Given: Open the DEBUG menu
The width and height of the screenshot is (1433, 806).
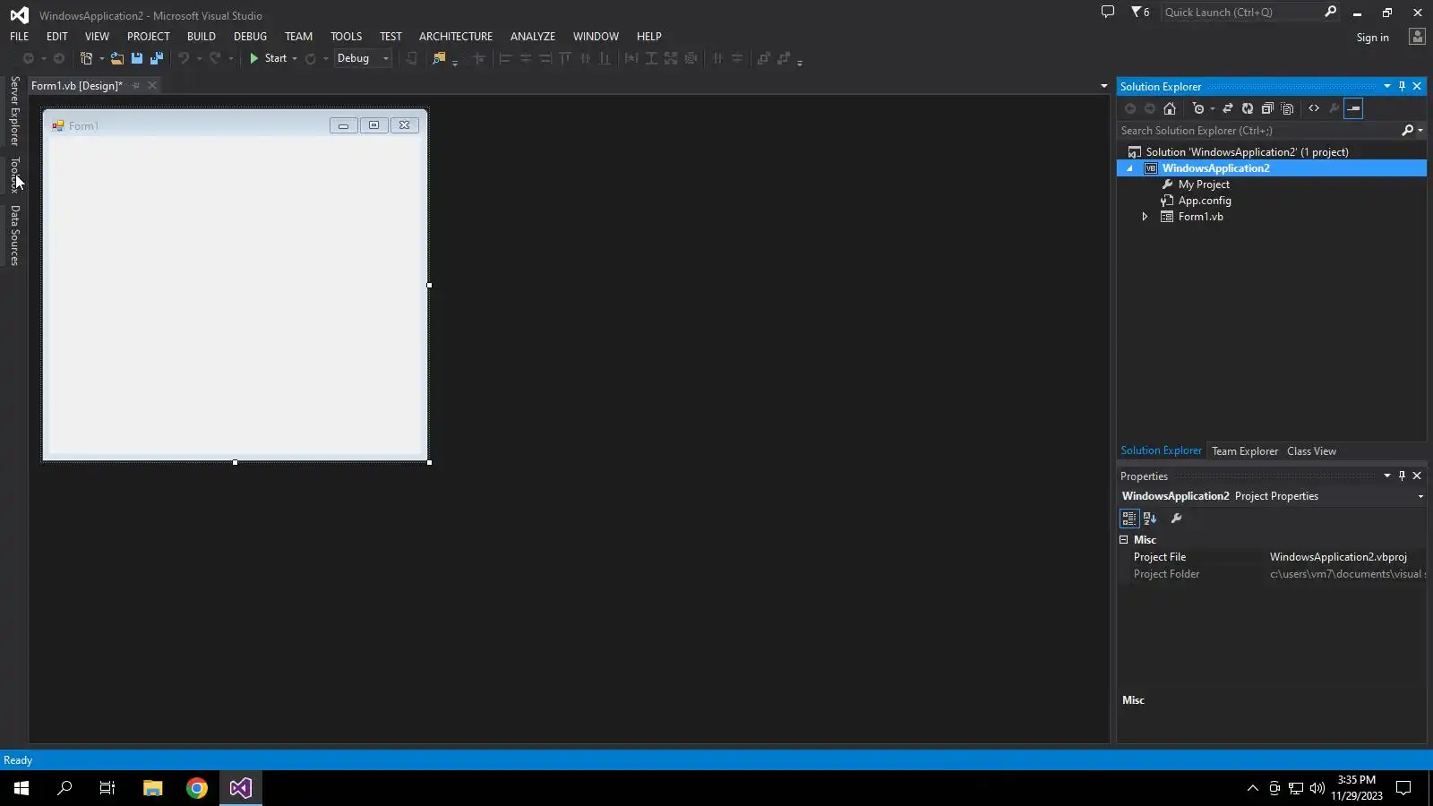Looking at the screenshot, I should (250, 37).
